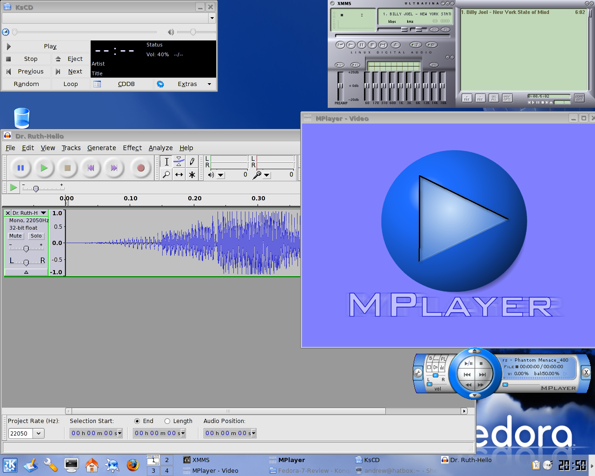Click XMMS main window pause button
Image resolution: width=595 pixels, height=476 pixels.
(x=362, y=45)
